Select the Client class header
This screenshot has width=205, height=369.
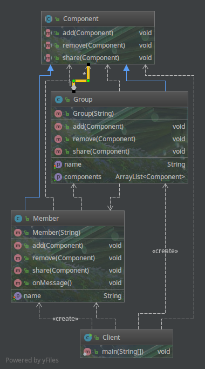[x=126, y=338]
